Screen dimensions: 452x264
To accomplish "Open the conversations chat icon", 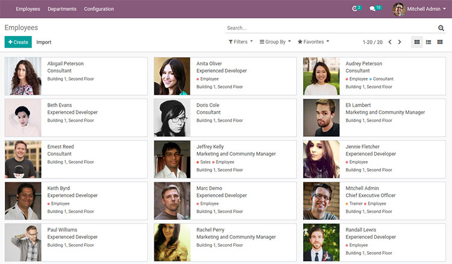I will coord(374,9).
